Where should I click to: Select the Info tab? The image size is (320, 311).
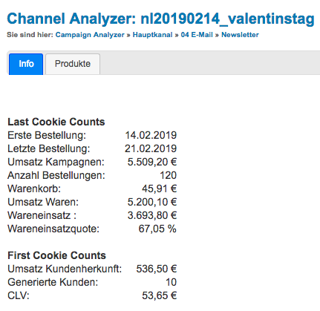[x=26, y=64]
